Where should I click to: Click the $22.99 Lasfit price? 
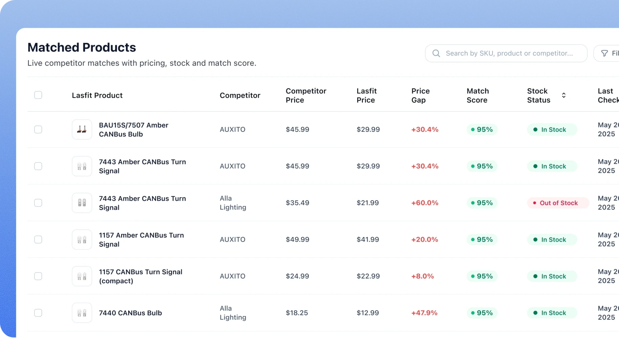tap(368, 276)
